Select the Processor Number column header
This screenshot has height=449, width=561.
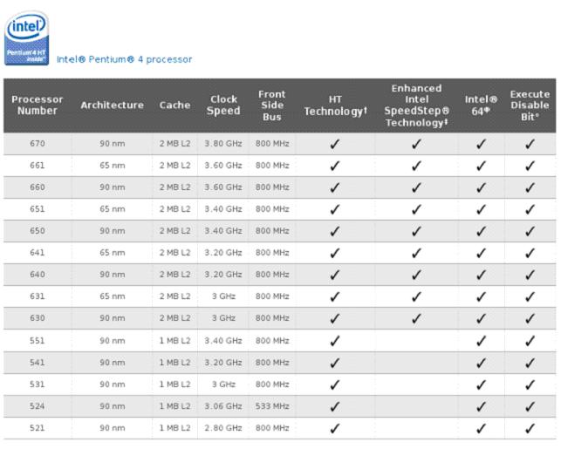pos(38,105)
